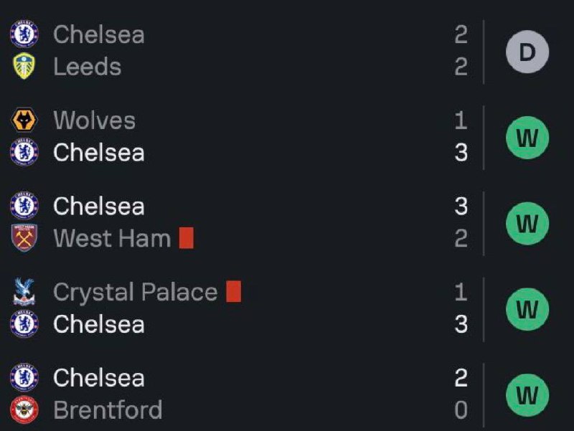
Task: Click the West Ham club crest
Action: [x=24, y=238]
